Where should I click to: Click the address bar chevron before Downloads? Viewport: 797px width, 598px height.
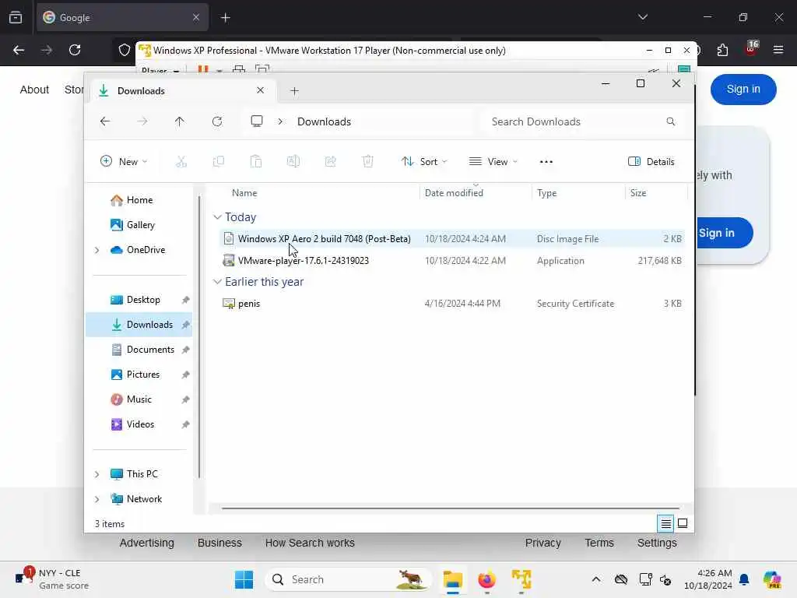click(280, 121)
